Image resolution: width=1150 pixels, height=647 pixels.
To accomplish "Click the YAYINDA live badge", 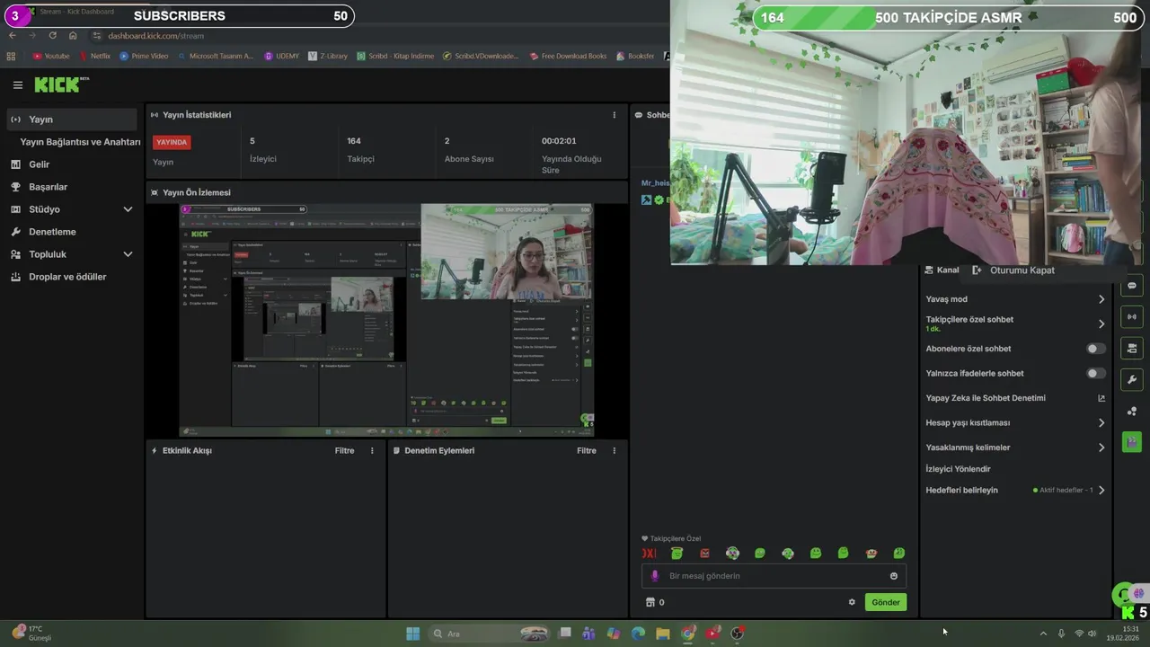I will click(x=172, y=142).
